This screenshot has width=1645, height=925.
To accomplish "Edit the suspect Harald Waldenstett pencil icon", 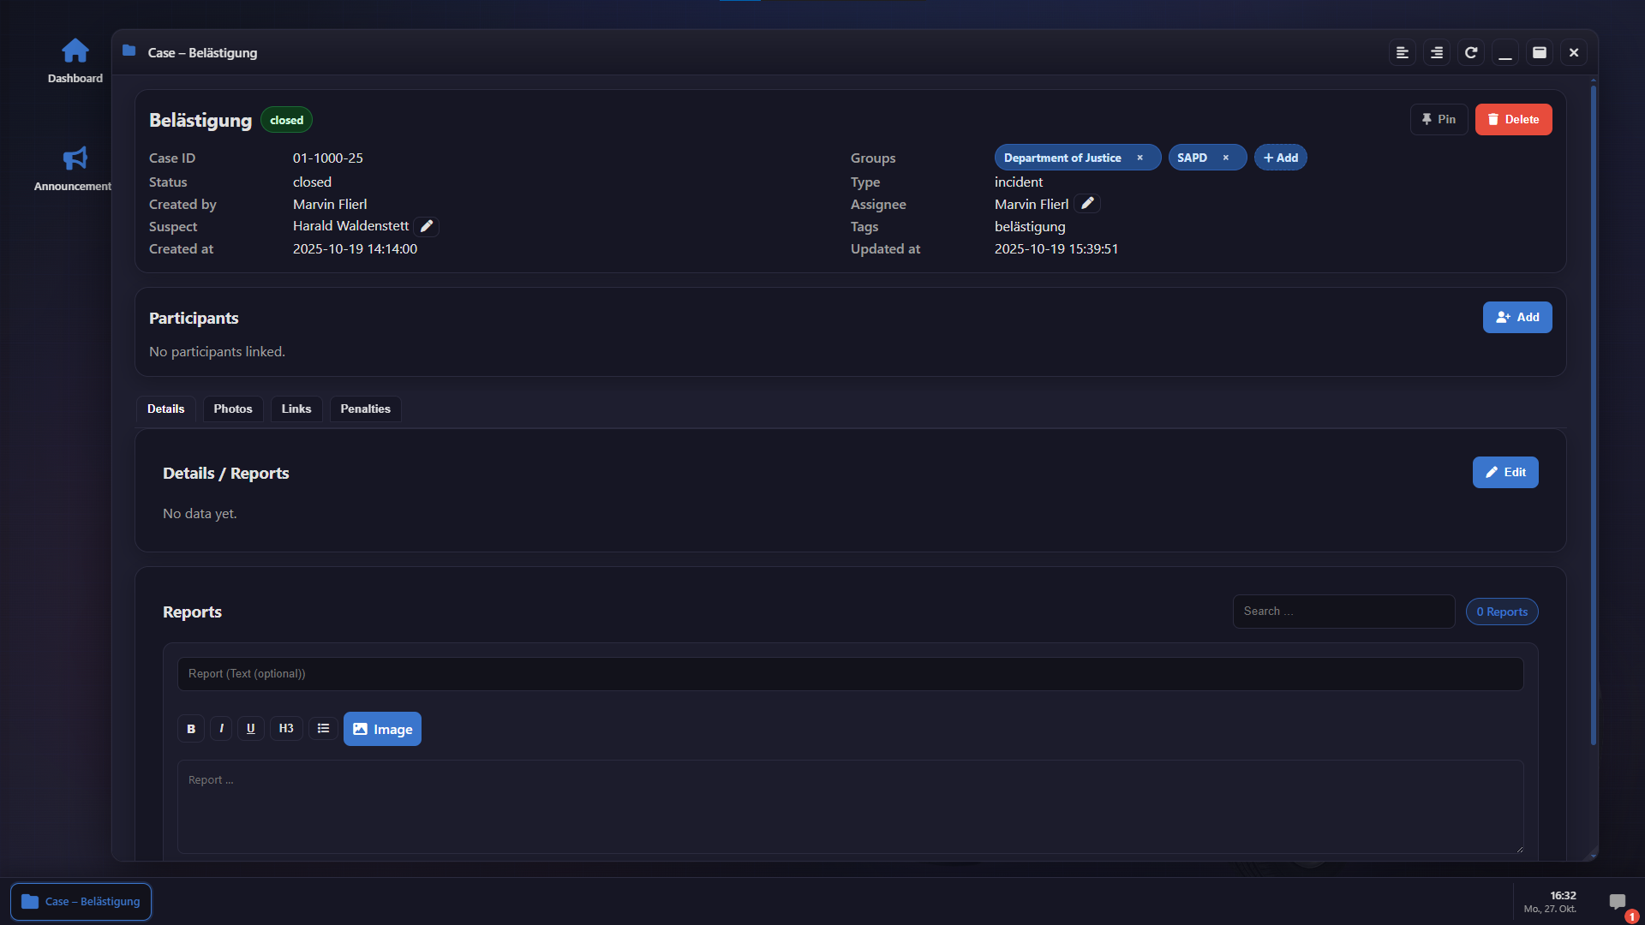I will (x=427, y=226).
